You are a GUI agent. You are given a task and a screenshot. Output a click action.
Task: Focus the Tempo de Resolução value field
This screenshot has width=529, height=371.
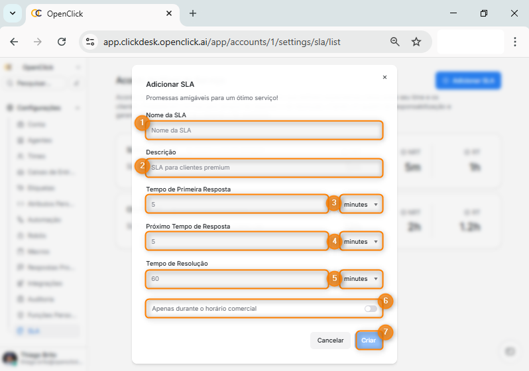click(x=237, y=279)
